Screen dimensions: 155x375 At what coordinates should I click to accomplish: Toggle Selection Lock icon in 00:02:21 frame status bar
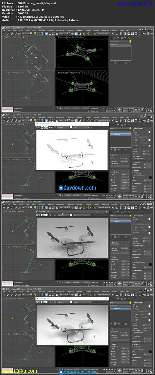(57, 282)
